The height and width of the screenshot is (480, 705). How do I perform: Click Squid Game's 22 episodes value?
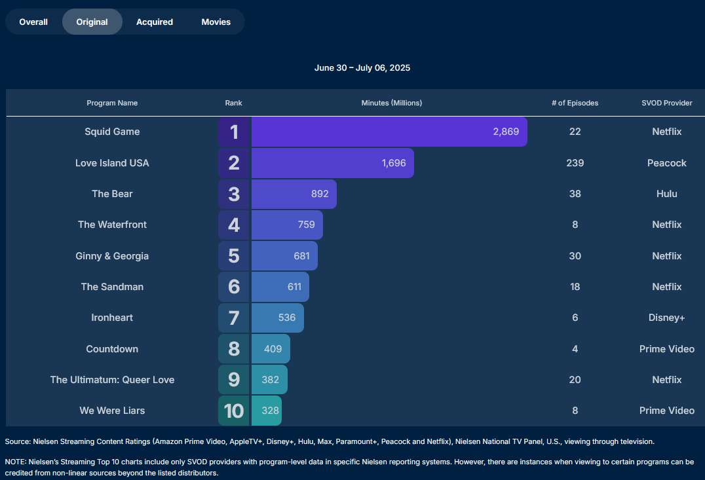(x=575, y=132)
